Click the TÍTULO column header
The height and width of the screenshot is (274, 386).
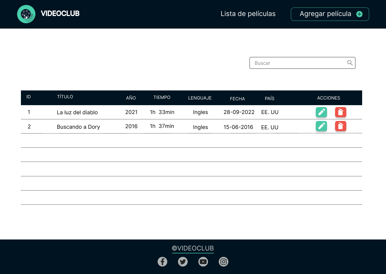(x=65, y=97)
